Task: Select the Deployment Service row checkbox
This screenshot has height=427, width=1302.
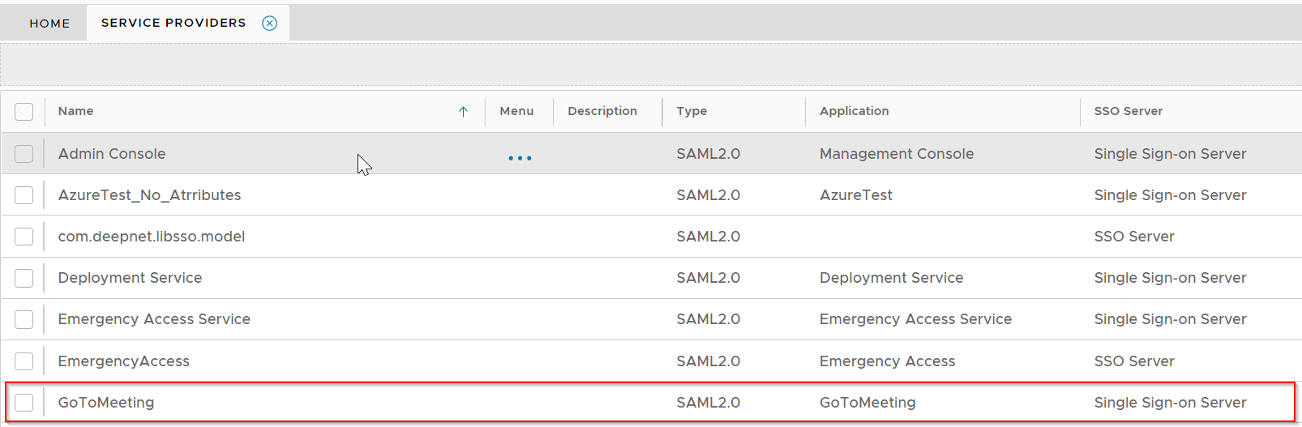Action: 24,278
